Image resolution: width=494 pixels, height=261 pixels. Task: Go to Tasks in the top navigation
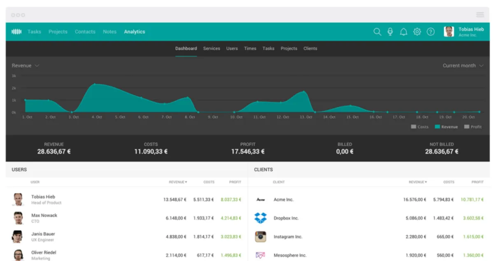[34, 32]
